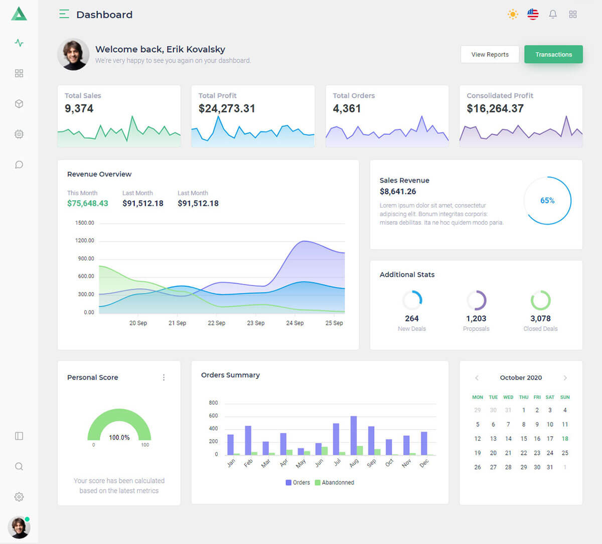This screenshot has height=544, width=602.
Task: Click the search magnifier icon in the sidebar
Action: point(19,467)
